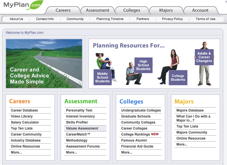227x165 pixels.
Task: Open Online Resources under Majors
Action: coord(191,138)
